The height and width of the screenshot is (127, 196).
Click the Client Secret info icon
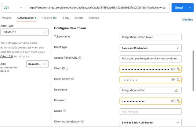coord(73,79)
